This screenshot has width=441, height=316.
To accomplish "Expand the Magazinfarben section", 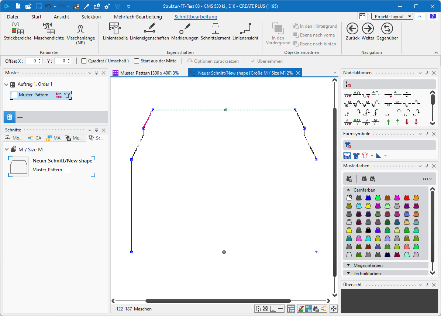I will [x=348, y=265].
